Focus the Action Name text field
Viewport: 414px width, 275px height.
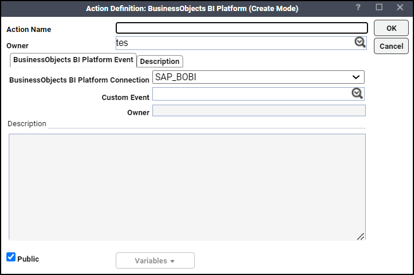pos(241,28)
